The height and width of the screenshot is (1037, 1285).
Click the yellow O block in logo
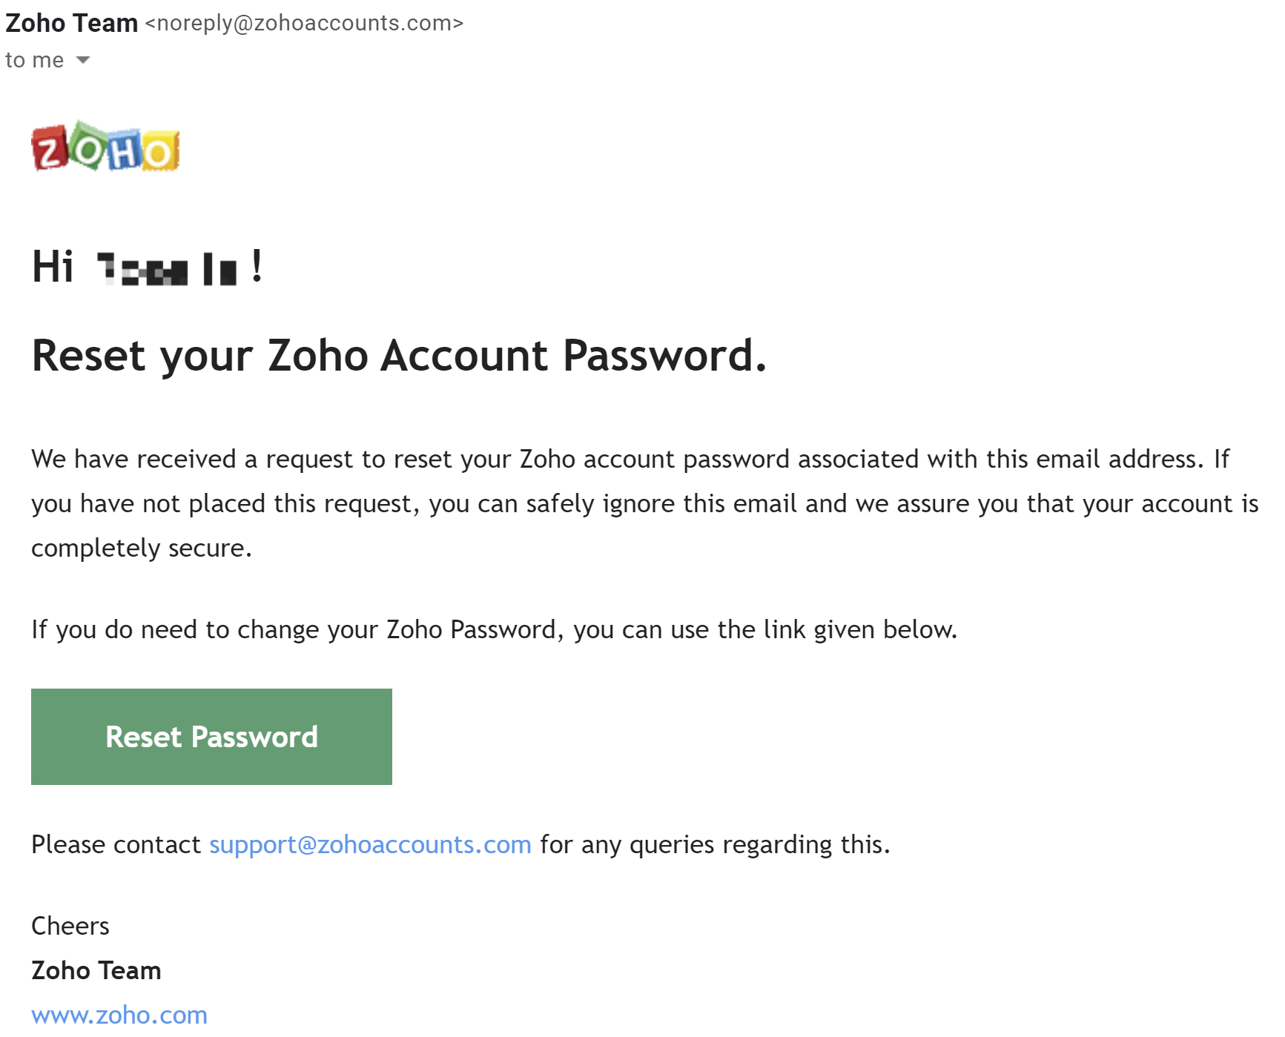click(x=159, y=151)
